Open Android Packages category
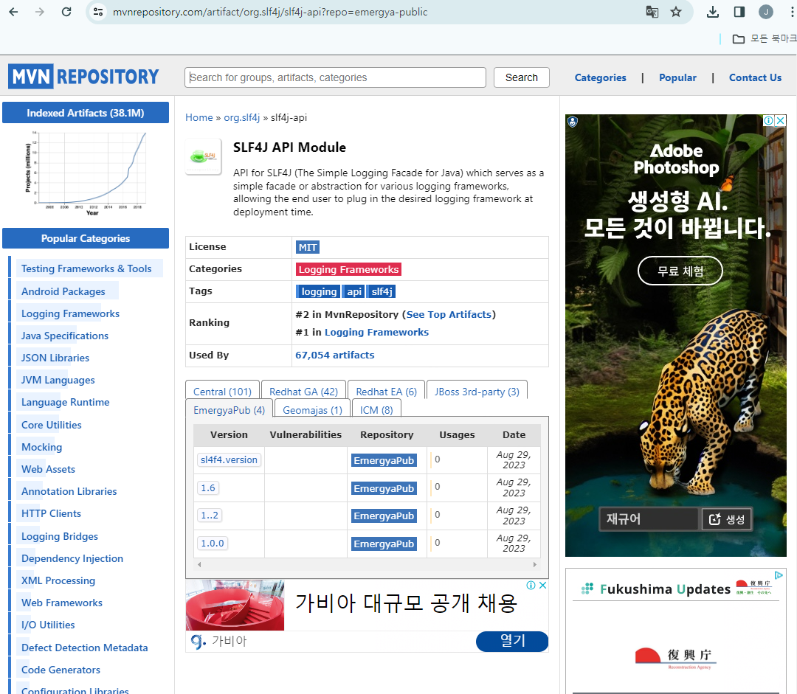Viewport: 797px width, 694px height. click(63, 291)
